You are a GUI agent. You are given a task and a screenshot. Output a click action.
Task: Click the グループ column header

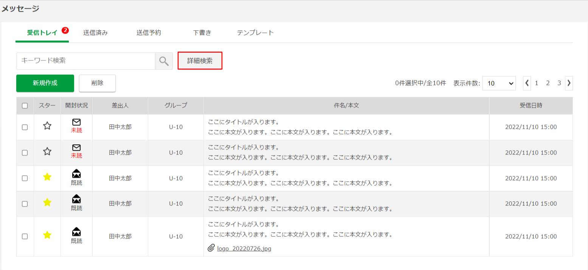[176, 106]
